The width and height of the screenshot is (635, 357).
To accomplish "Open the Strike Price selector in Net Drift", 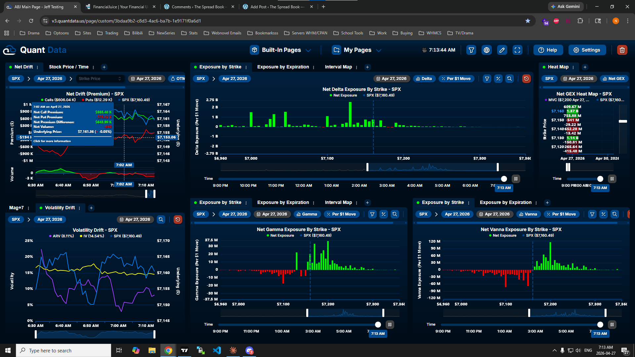I will tap(100, 79).
